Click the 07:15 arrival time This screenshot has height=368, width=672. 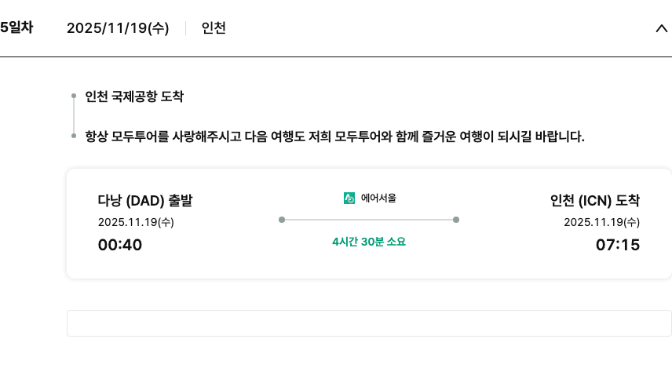point(618,245)
